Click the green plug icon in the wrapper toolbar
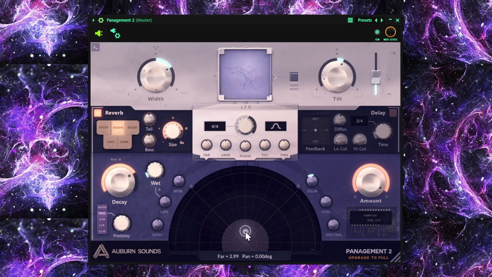 pyautogui.click(x=99, y=33)
